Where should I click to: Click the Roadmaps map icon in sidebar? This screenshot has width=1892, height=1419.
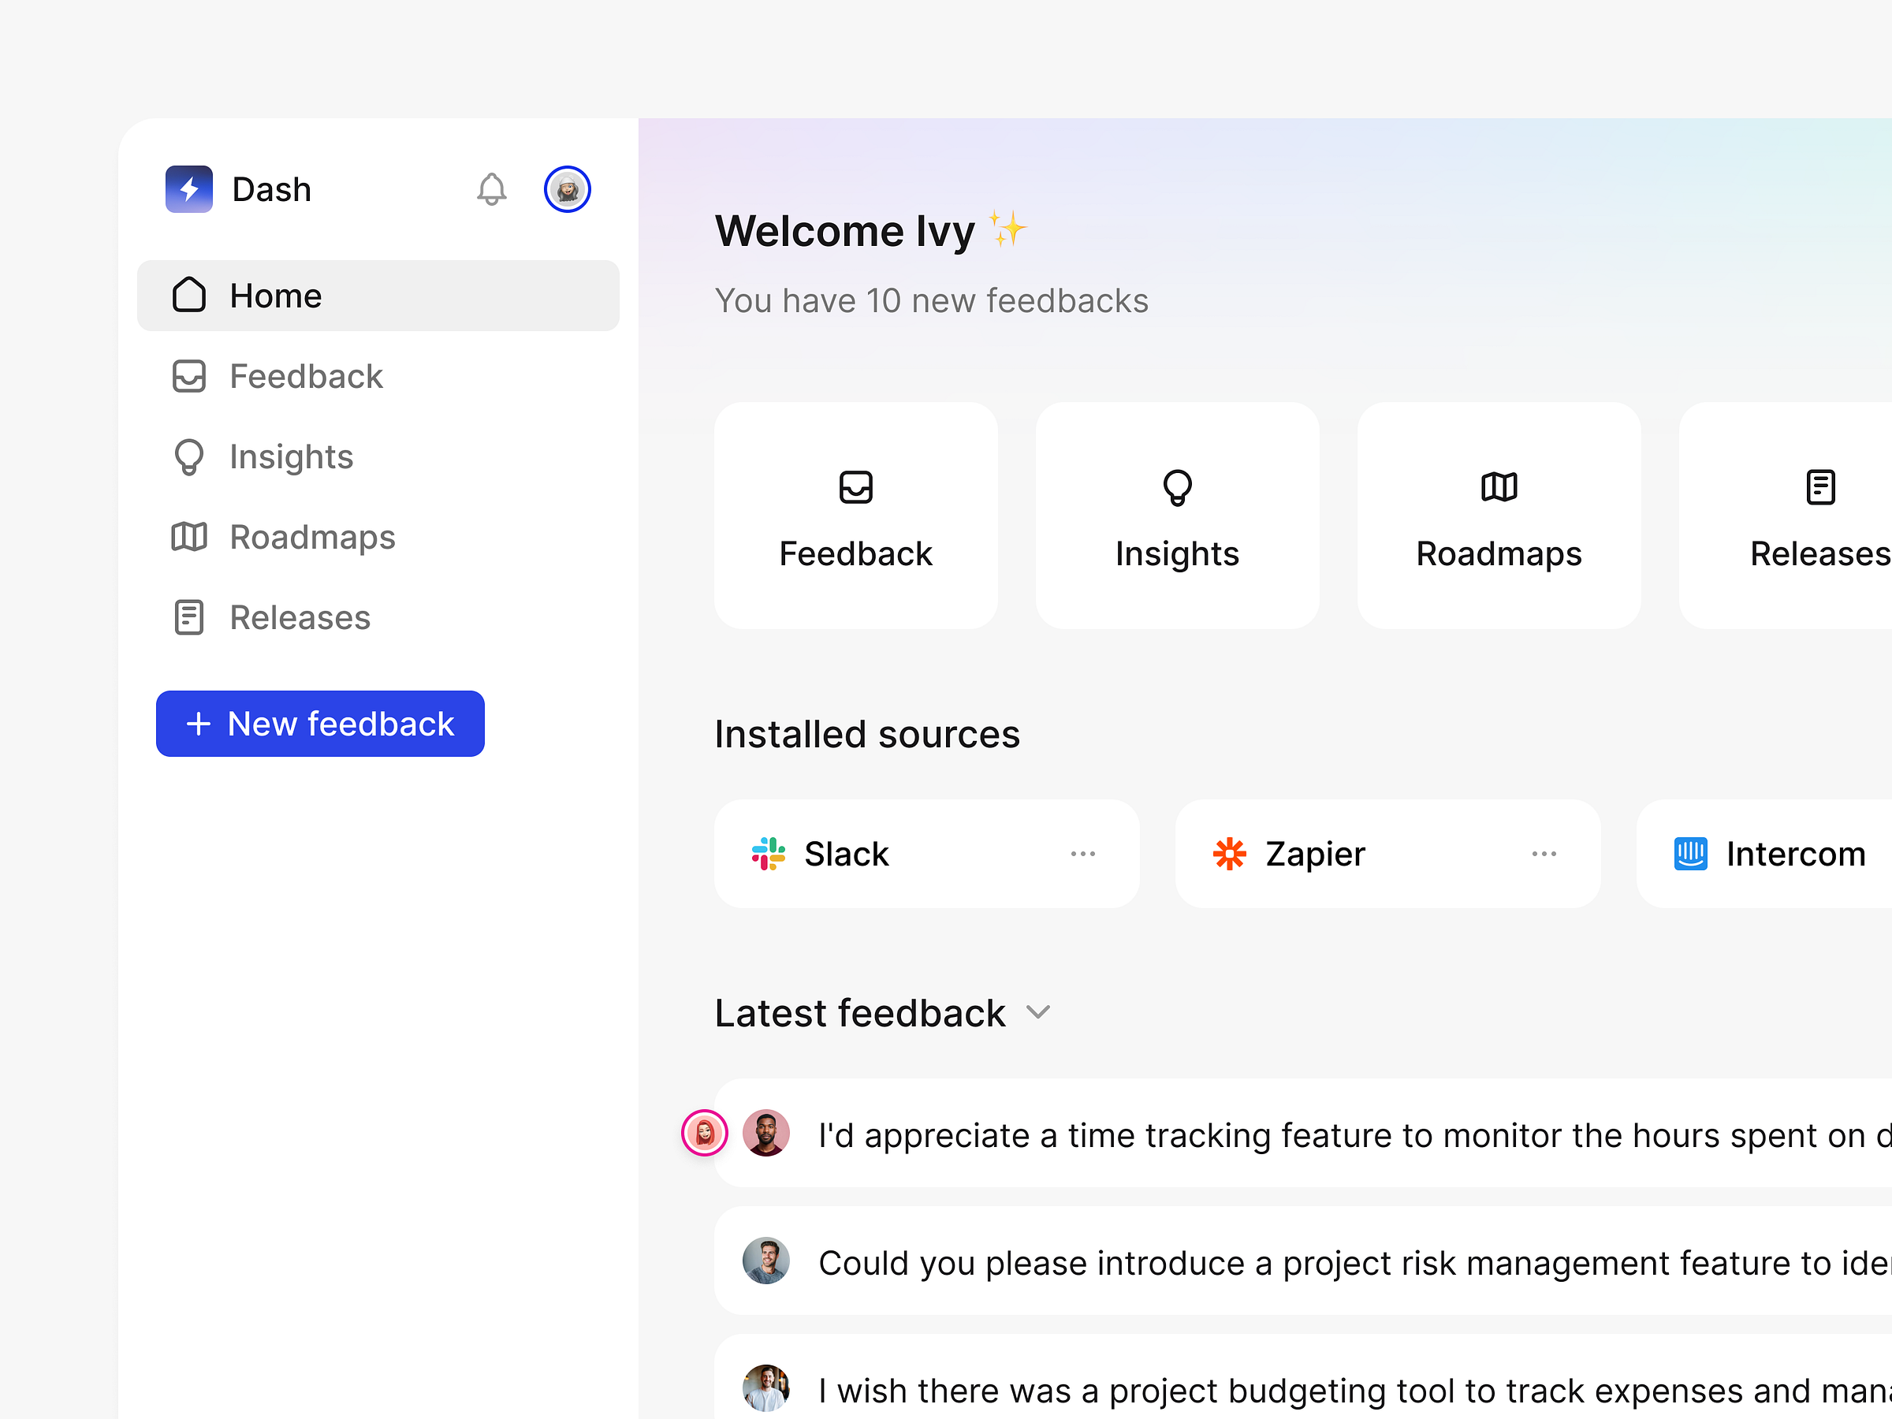pyautogui.click(x=189, y=537)
